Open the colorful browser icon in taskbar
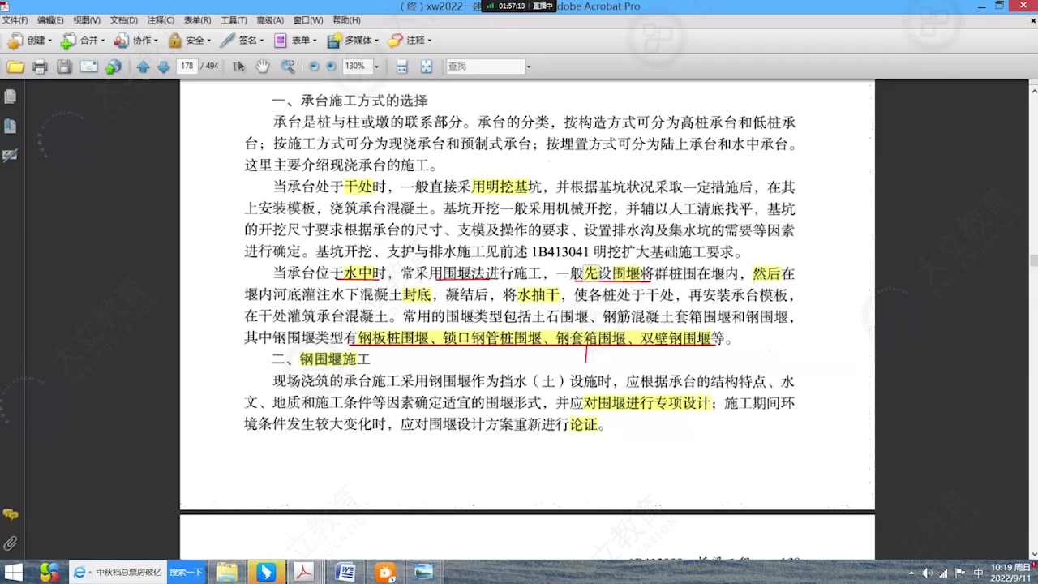The image size is (1038, 584). point(49,572)
